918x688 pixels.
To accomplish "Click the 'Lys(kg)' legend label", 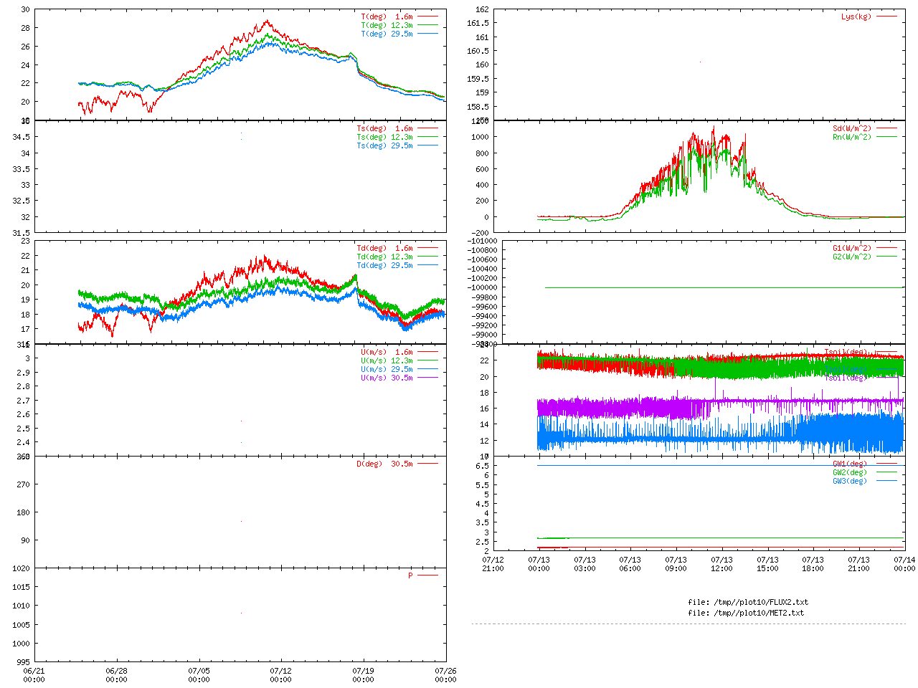I will point(856,16).
